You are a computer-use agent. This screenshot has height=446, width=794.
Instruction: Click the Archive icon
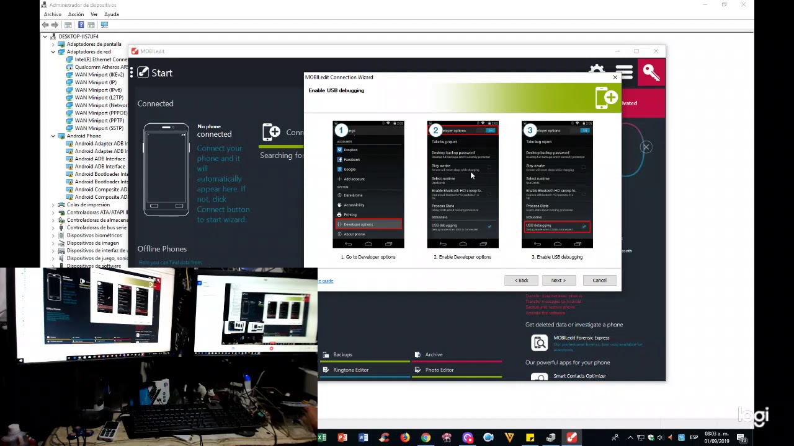pyautogui.click(x=418, y=355)
